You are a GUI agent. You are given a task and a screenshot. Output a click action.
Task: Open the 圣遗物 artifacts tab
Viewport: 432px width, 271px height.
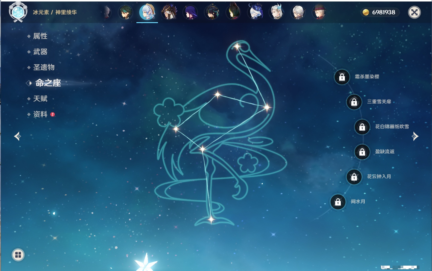tap(44, 67)
